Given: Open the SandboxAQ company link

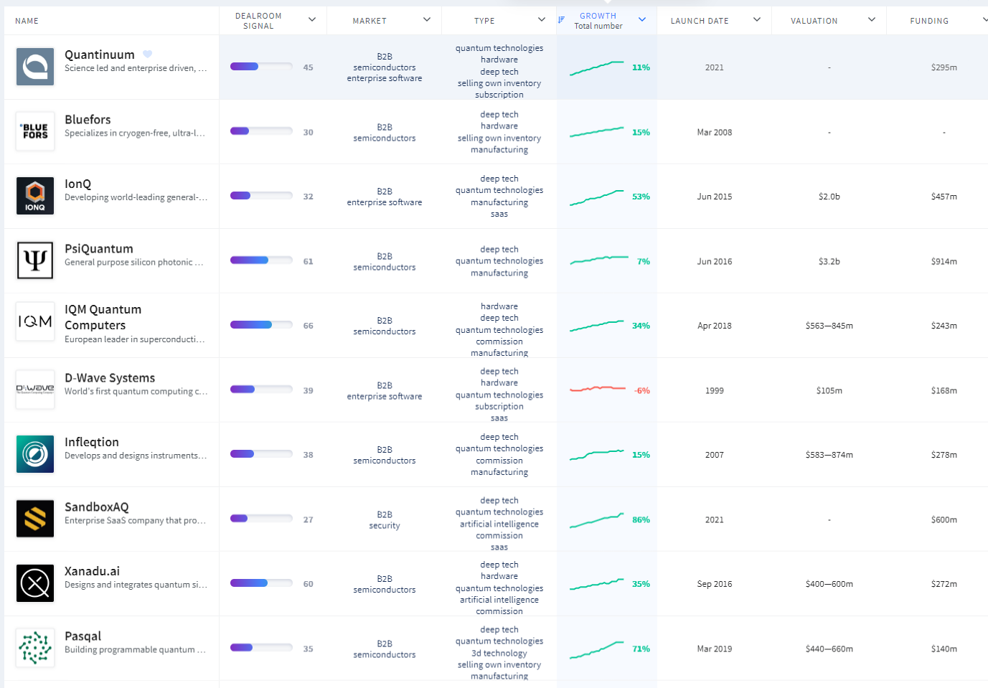Looking at the screenshot, I should coord(97,506).
